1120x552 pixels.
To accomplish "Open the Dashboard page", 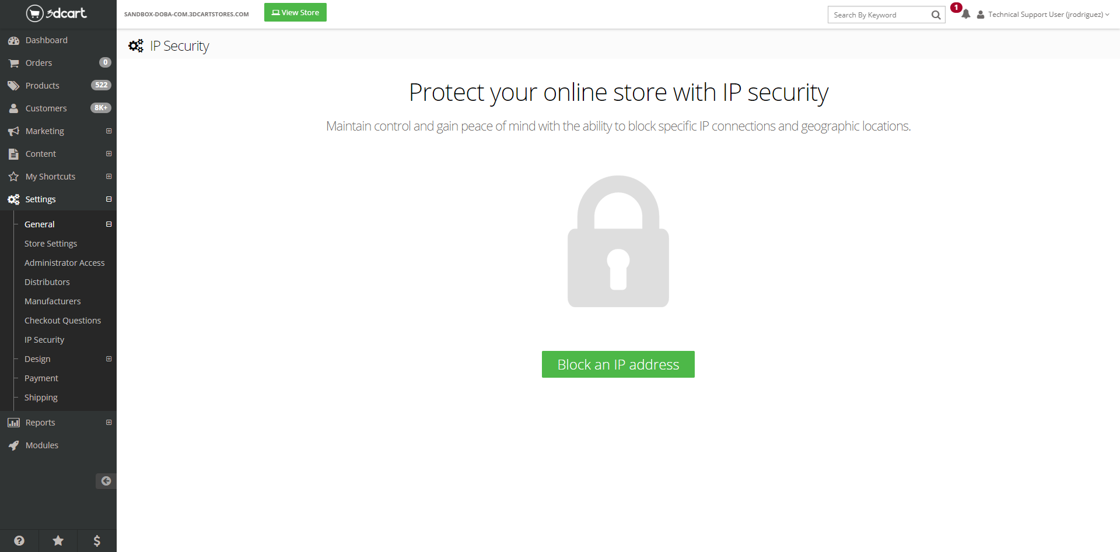I will (46, 40).
